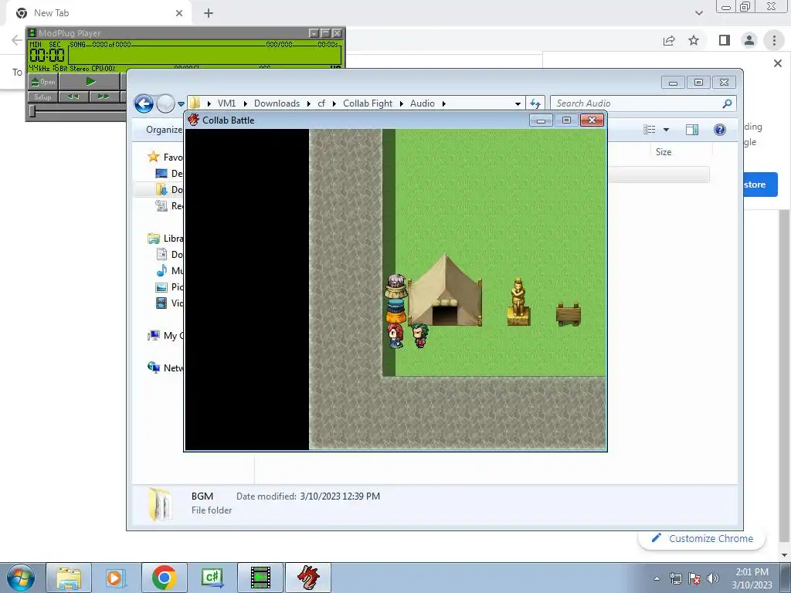
Task: Open the Windows Start menu
Action: (21, 578)
